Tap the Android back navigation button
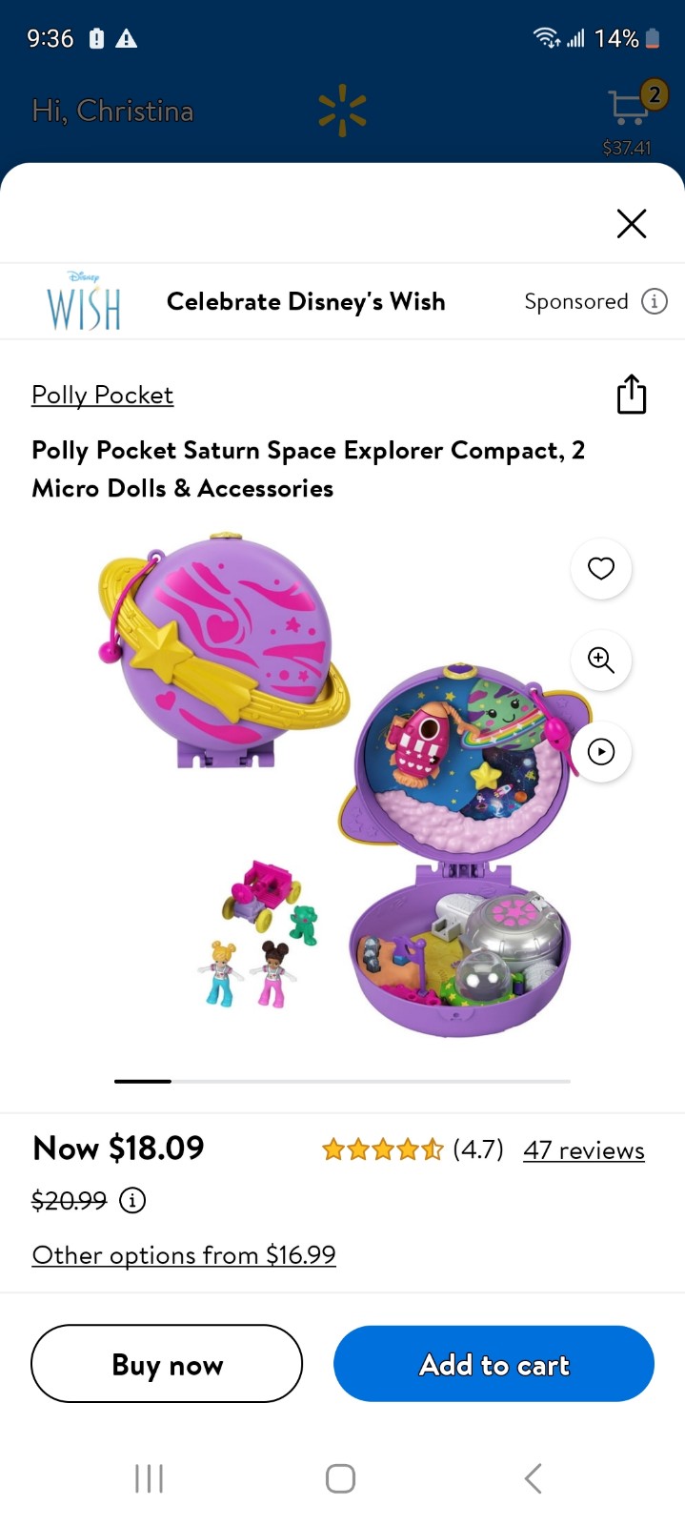This screenshot has width=685, height=1525. (534, 1479)
